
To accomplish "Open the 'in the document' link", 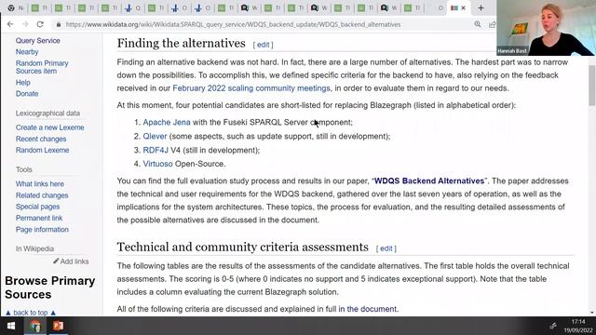I will tap(367, 309).
